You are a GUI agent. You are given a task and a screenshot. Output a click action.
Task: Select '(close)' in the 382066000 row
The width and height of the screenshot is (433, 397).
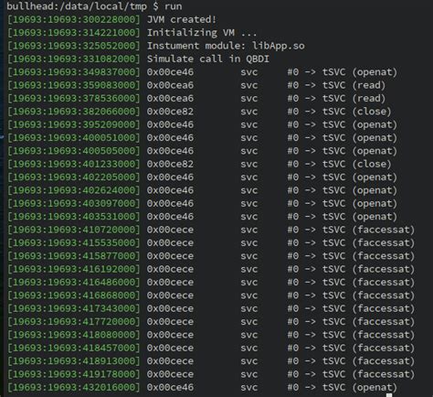pos(372,112)
